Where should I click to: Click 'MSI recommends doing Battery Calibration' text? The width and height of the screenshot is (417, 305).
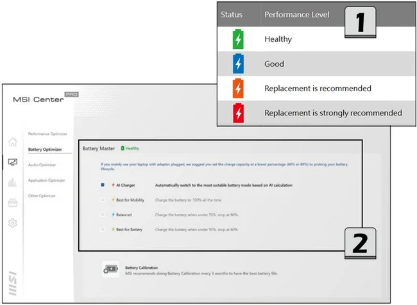201,274
